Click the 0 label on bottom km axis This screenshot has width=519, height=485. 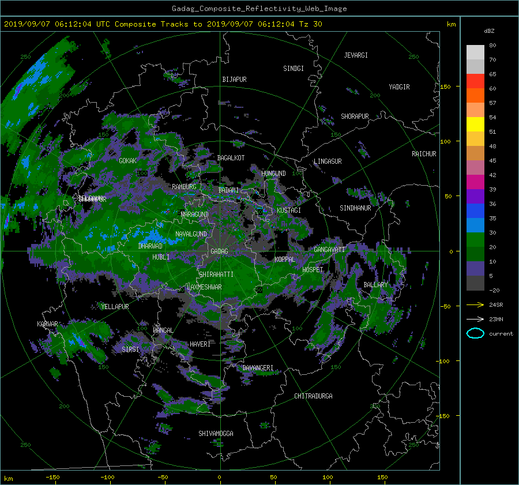[219, 478]
